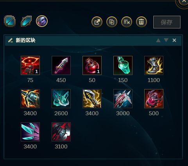The image size is (188, 166).
Task: Rename block via pencil edit icon
Action: (10, 40)
